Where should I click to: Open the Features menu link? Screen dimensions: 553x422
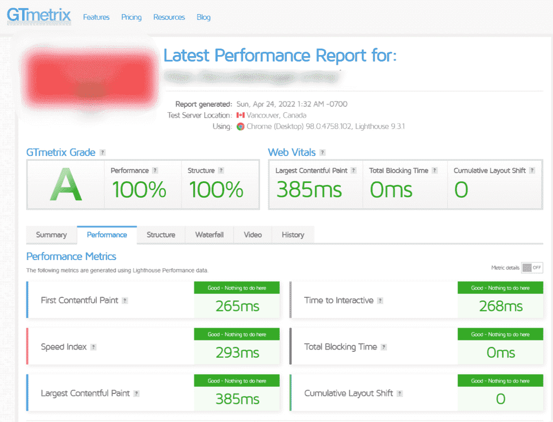point(96,17)
